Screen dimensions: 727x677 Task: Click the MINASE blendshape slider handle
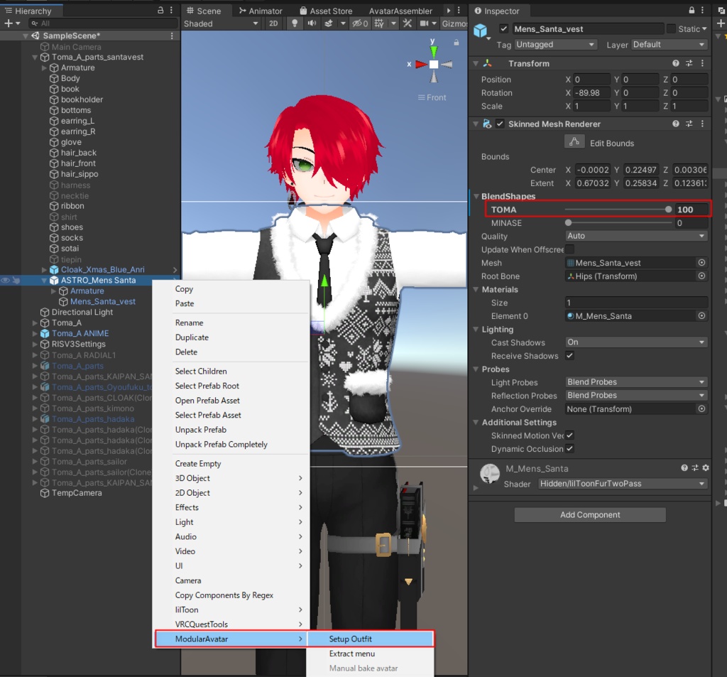568,223
